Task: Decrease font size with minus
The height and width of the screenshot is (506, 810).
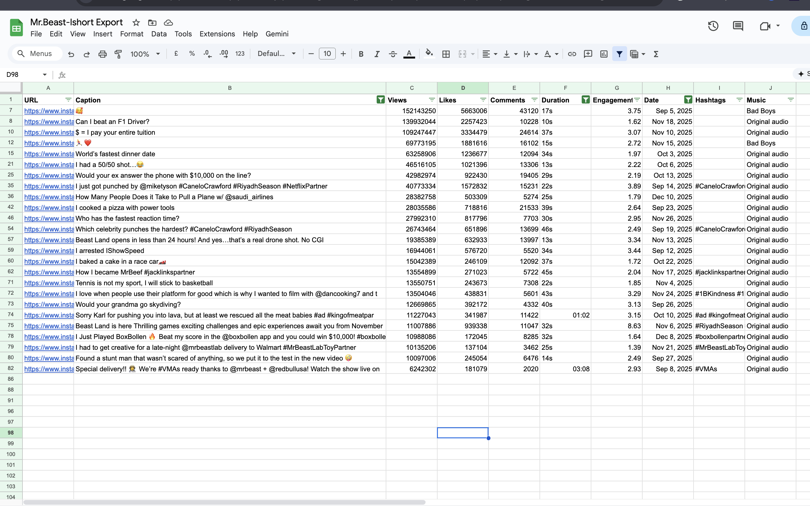Action: [311, 53]
